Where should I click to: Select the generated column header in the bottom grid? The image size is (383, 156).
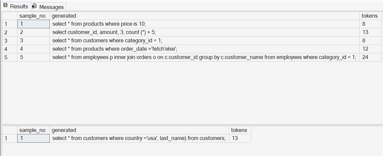[x=139, y=130]
